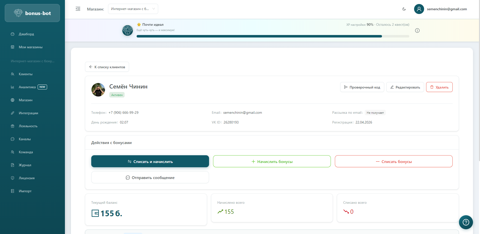
Task: Click Начислить бонусы button
Action: [x=272, y=161]
